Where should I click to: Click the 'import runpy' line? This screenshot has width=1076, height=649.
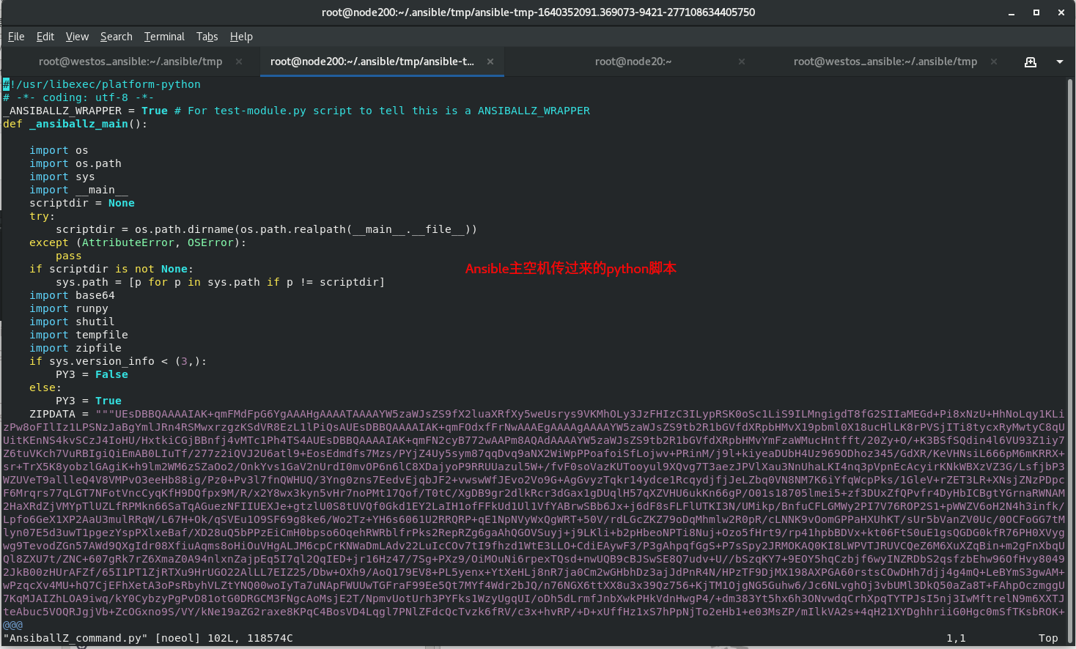point(69,308)
